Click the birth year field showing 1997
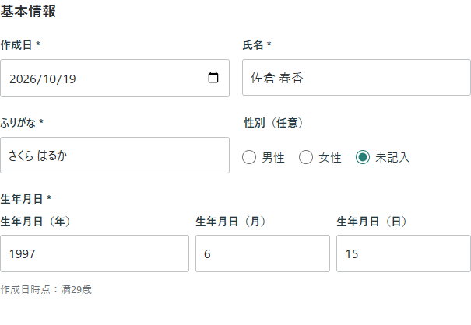 (x=95, y=253)
